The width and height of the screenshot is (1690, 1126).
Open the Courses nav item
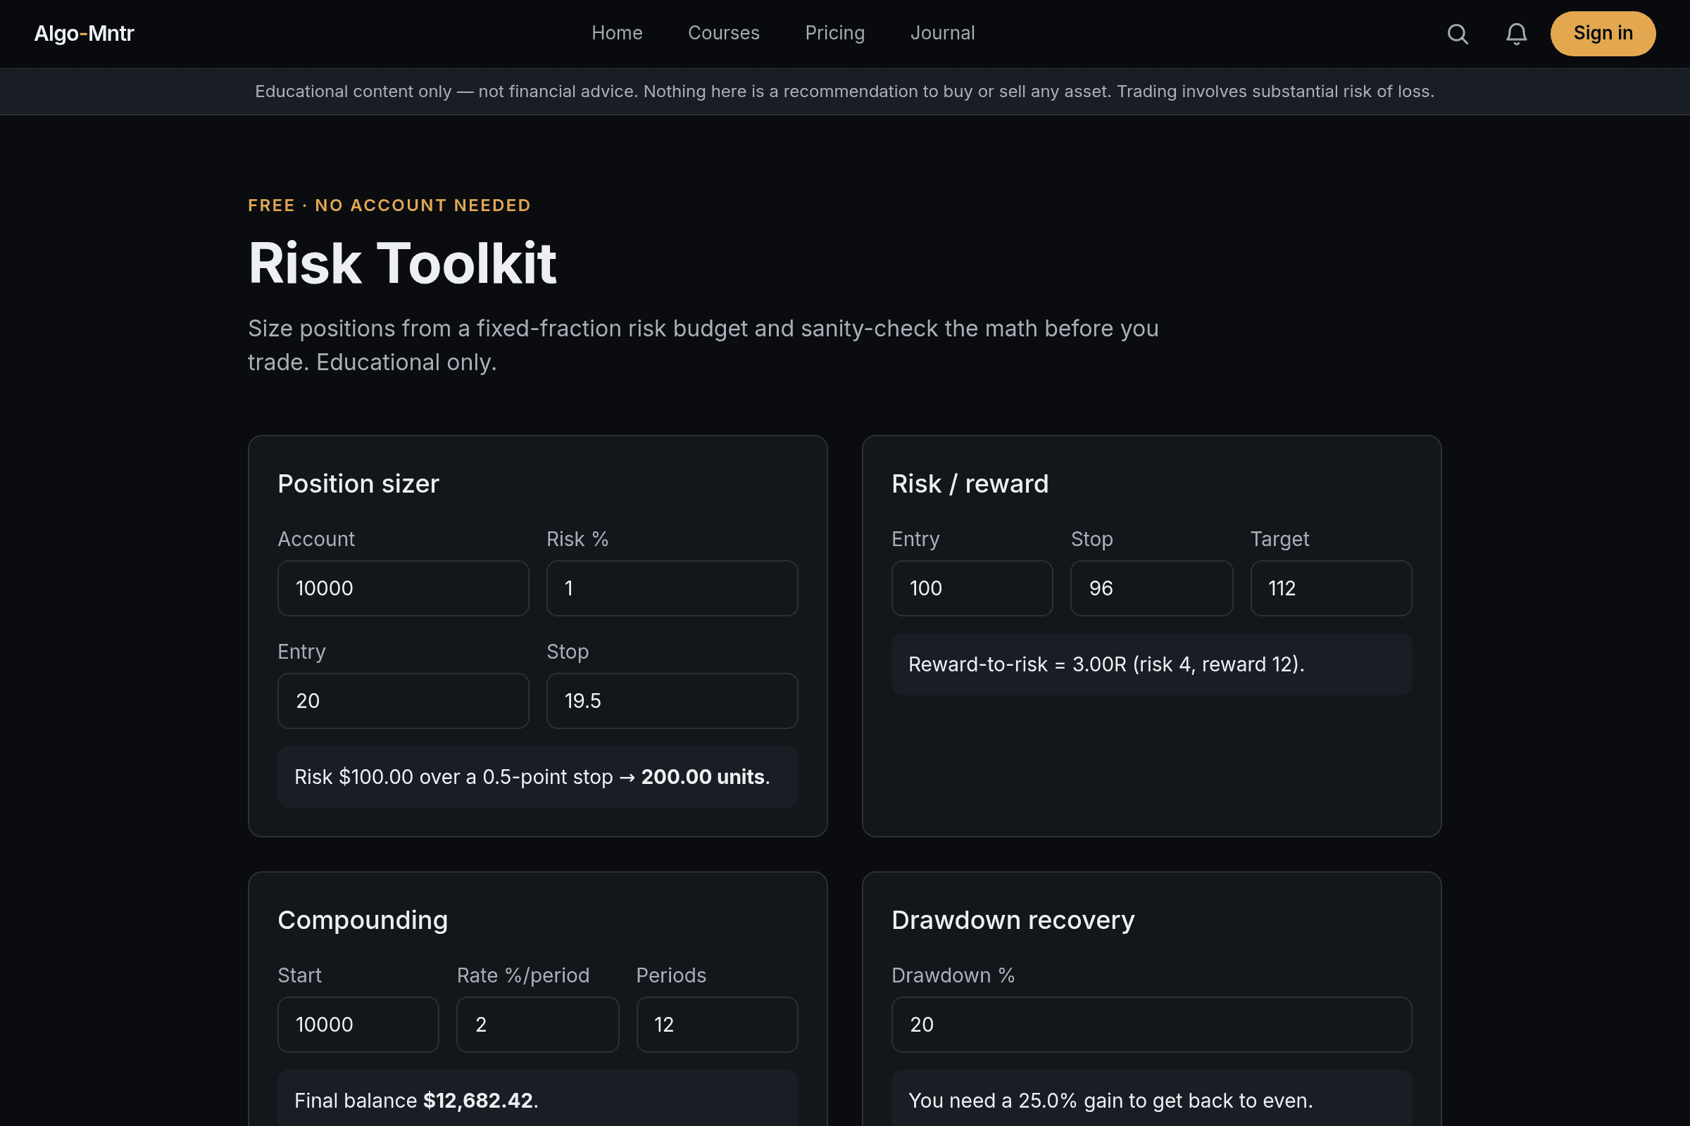coord(724,33)
